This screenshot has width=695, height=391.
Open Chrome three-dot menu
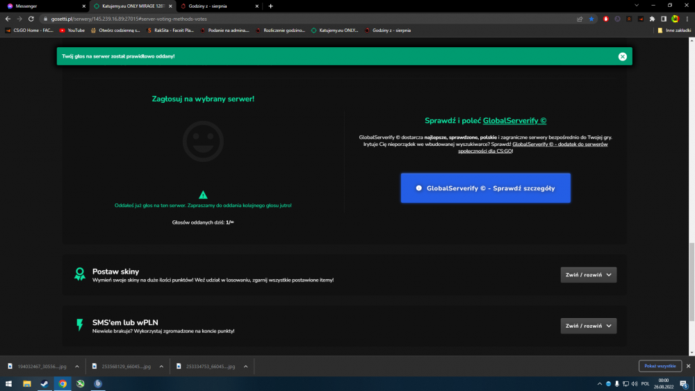click(687, 19)
